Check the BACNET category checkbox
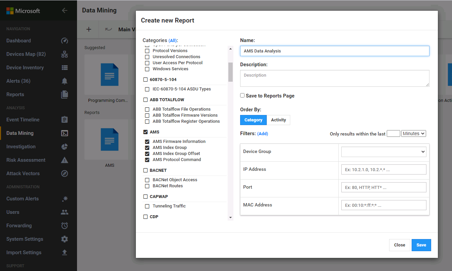This screenshot has height=271, width=452. pos(146,170)
